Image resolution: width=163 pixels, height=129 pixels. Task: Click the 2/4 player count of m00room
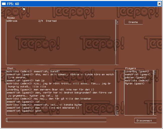[41, 21]
